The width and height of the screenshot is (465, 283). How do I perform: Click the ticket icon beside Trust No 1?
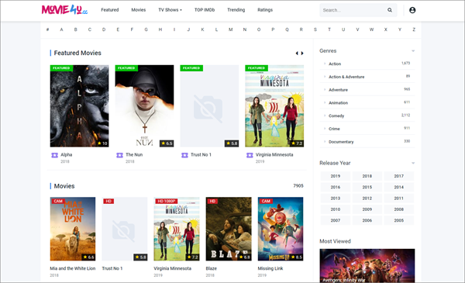pos(184,155)
